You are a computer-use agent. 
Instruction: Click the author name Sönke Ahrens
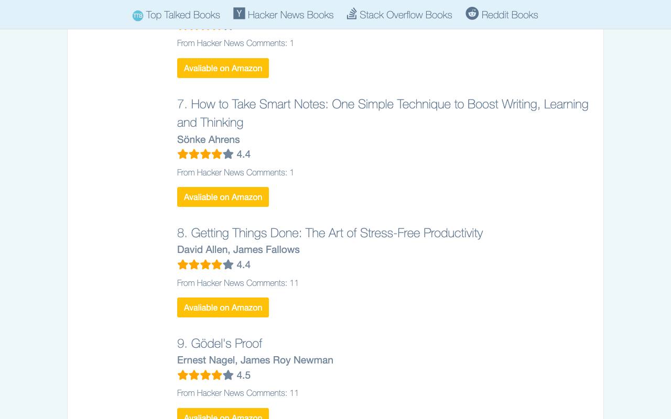click(208, 139)
